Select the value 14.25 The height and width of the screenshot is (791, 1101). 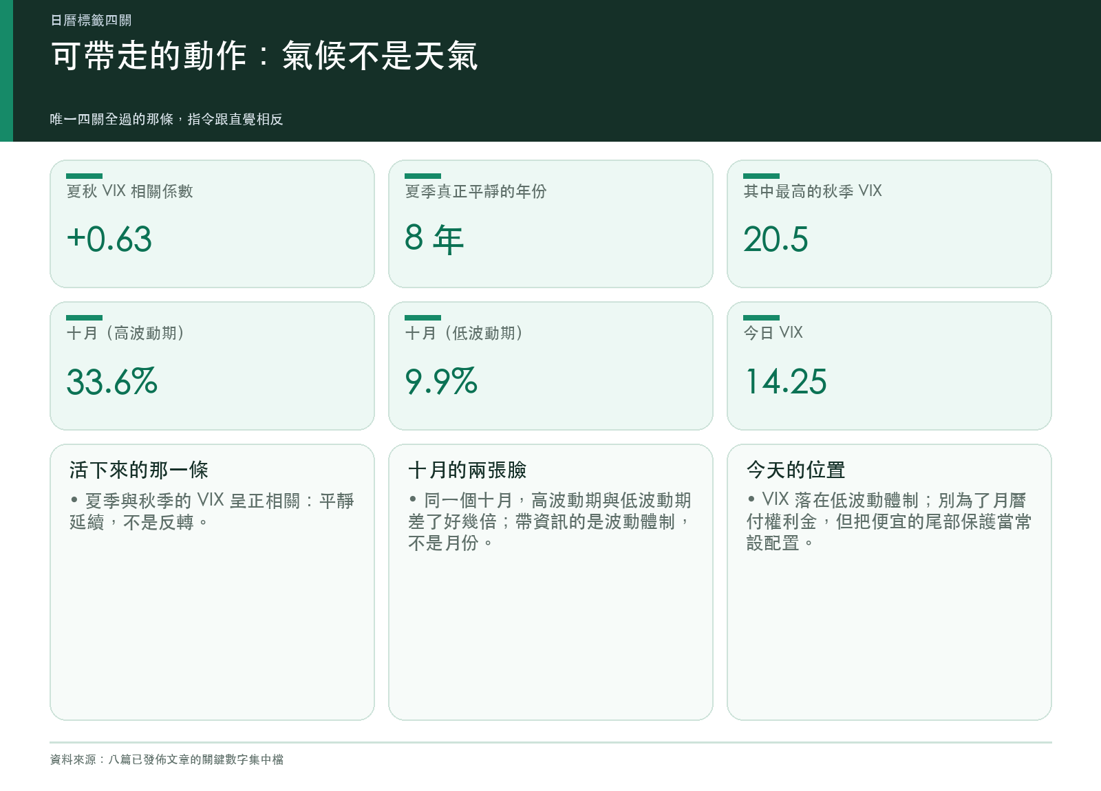tap(787, 382)
